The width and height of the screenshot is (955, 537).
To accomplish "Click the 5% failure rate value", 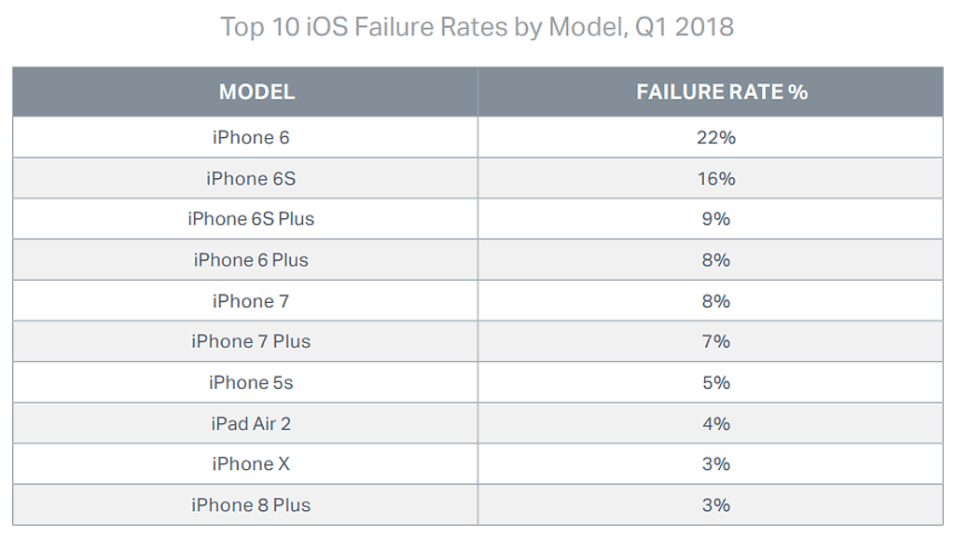I will [716, 382].
